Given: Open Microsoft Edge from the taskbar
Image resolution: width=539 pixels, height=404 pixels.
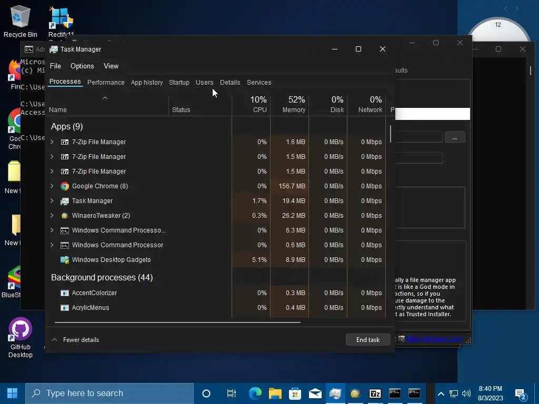Looking at the screenshot, I should click(255, 393).
